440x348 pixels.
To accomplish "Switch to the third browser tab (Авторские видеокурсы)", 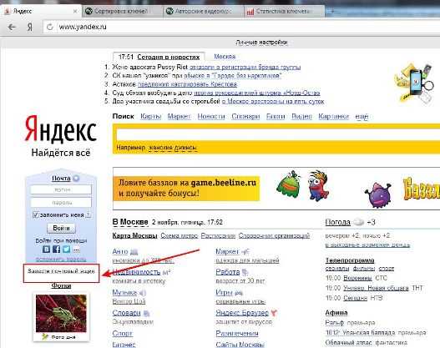I will (x=204, y=11).
